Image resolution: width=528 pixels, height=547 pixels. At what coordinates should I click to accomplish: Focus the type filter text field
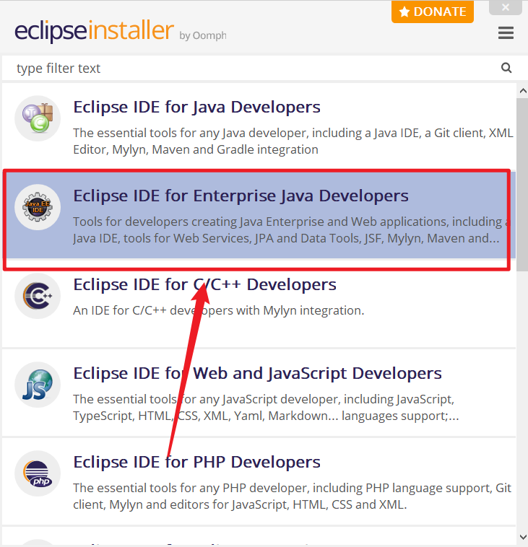[259, 68]
